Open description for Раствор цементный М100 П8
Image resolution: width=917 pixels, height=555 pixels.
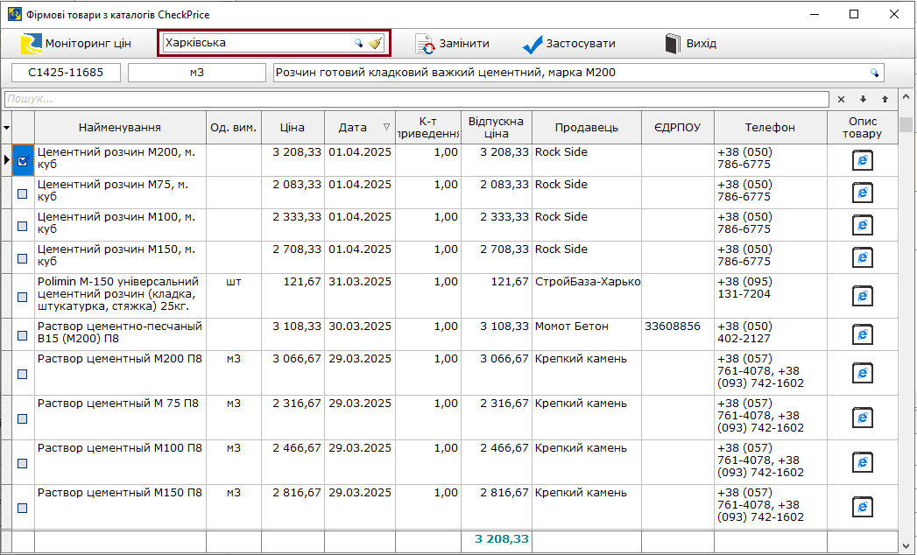point(862,462)
